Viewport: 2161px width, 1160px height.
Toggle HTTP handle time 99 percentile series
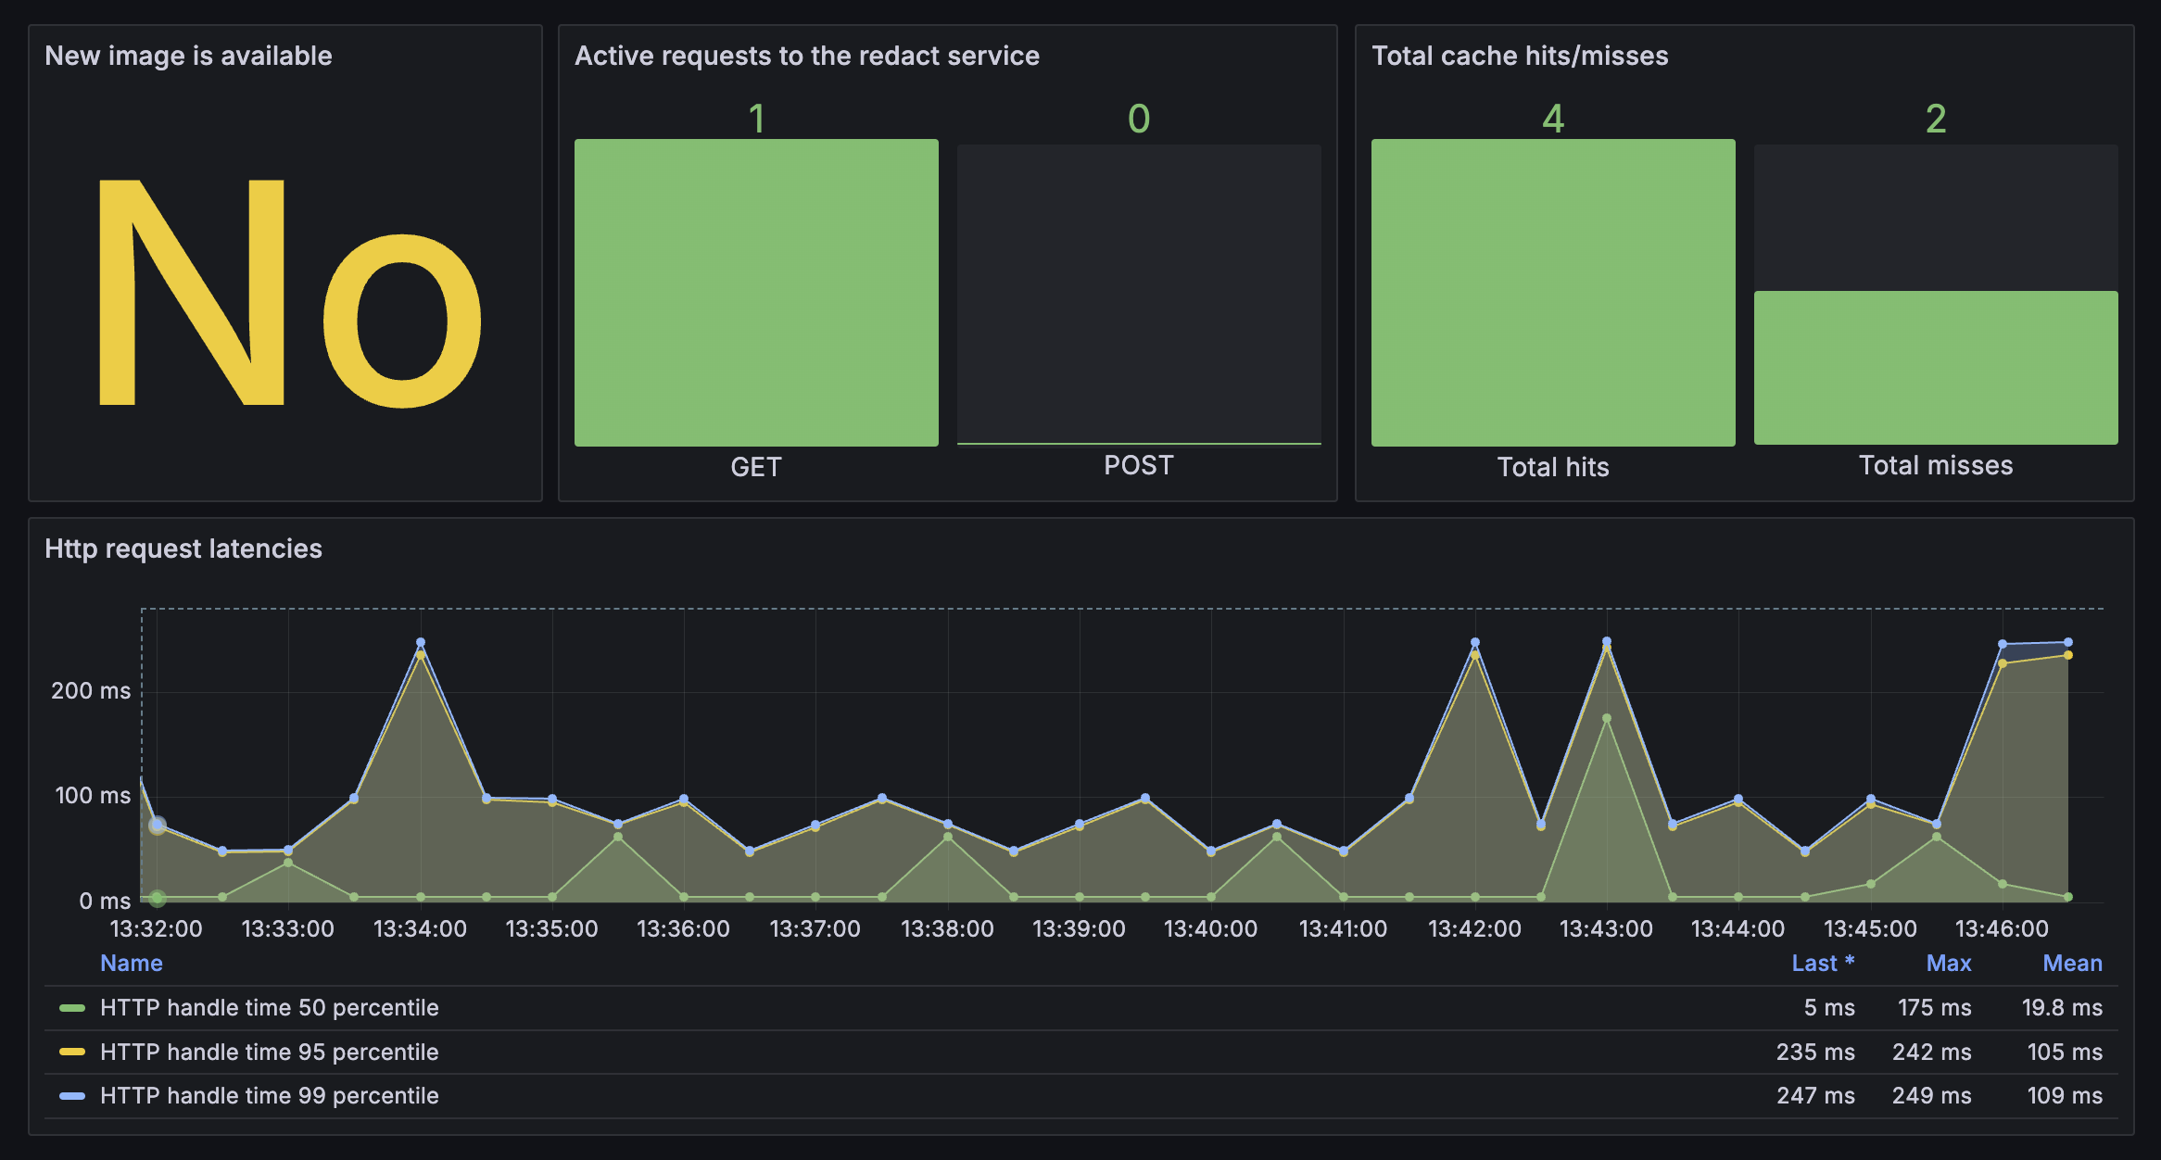pyautogui.click(x=269, y=1096)
